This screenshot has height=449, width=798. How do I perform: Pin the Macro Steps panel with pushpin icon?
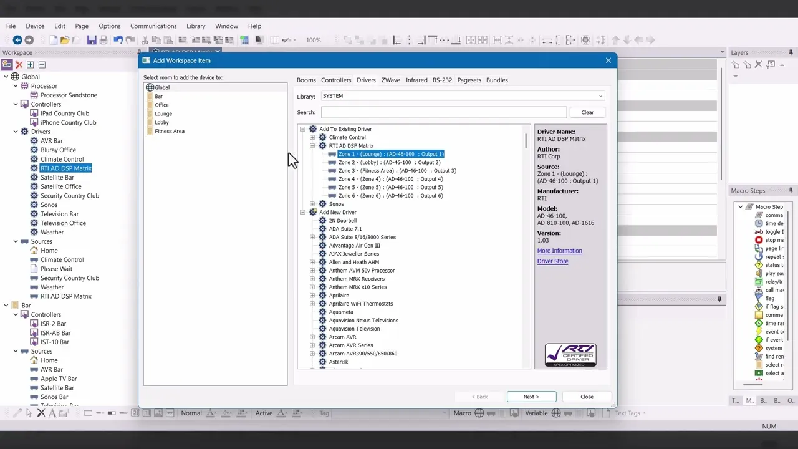[791, 190]
